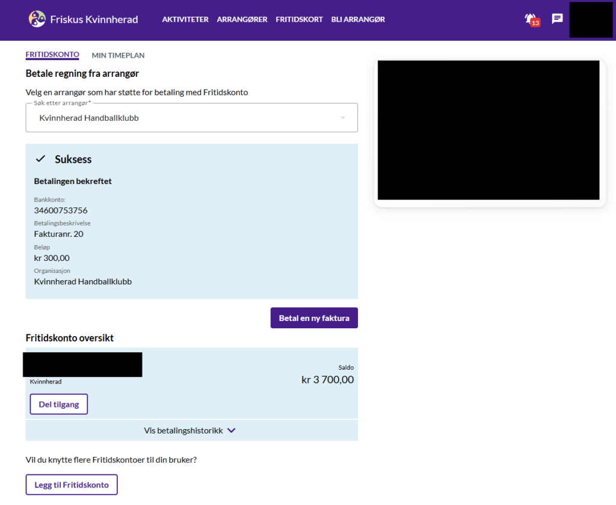Click the Kvinnherad Handballklubb search field

180,118
